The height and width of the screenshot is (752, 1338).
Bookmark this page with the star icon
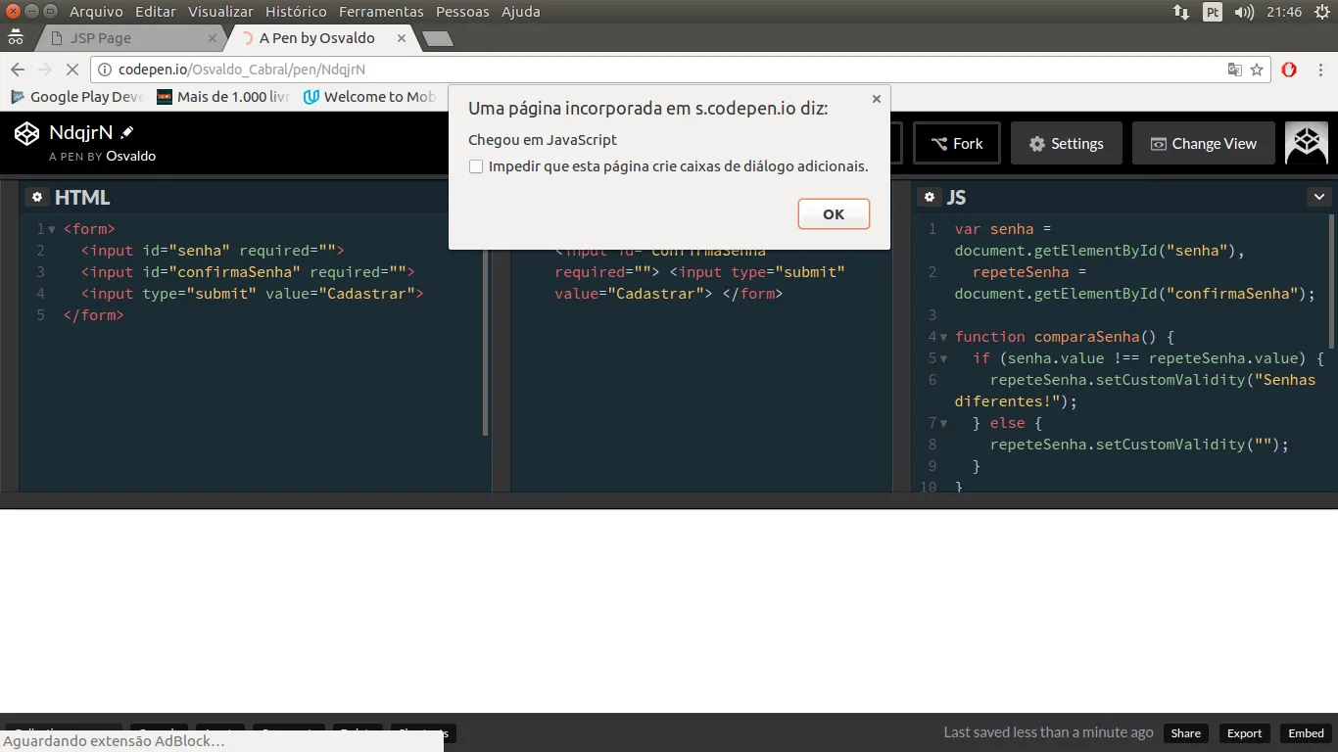(1257, 70)
